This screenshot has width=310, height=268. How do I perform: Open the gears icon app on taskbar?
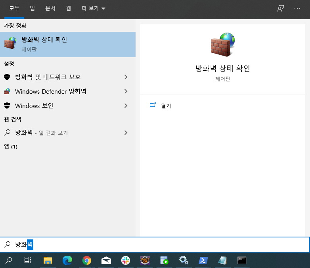(x=184, y=260)
